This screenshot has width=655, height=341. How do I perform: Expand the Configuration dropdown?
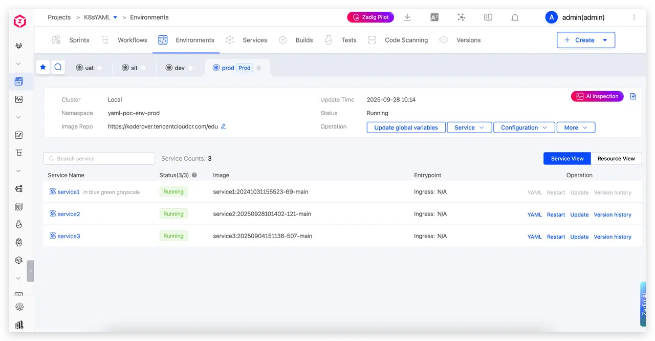pos(524,127)
